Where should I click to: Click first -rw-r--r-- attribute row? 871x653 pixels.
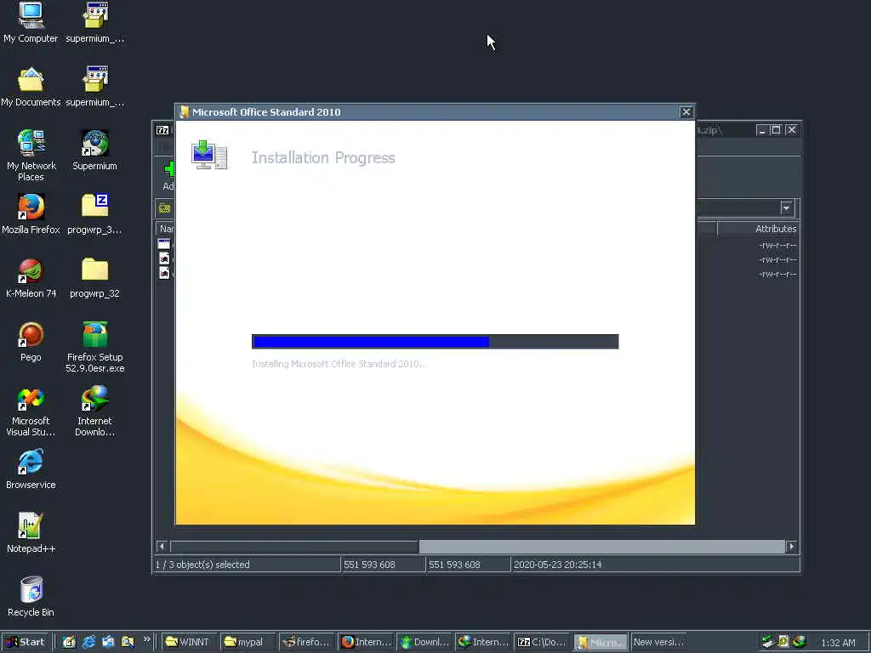(x=777, y=246)
